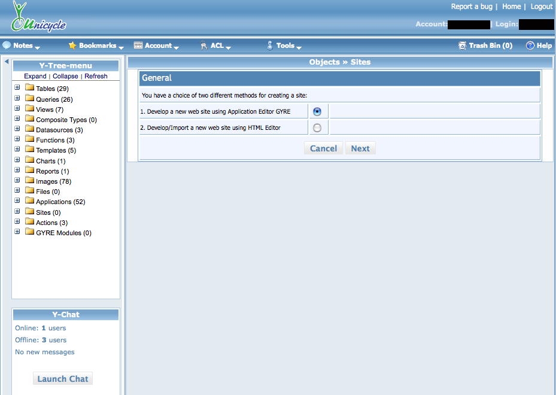
Task: Click the Launch Chat button
Action: point(63,379)
